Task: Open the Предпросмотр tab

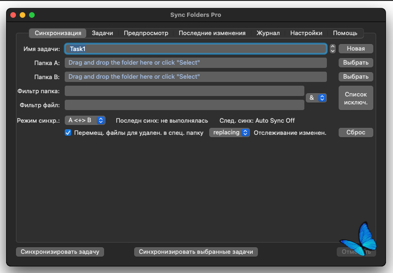Action: [x=146, y=33]
